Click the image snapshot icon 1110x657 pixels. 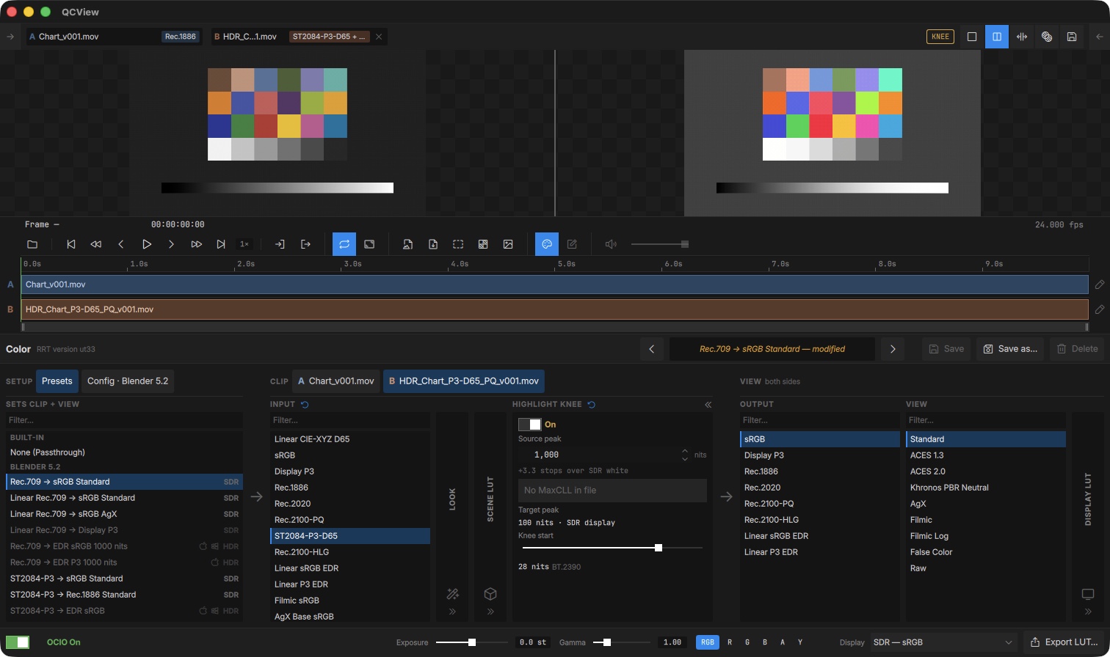[508, 244]
